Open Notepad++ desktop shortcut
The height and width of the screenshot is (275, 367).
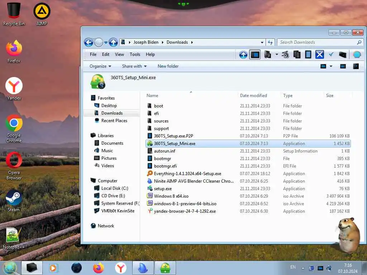(14, 238)
